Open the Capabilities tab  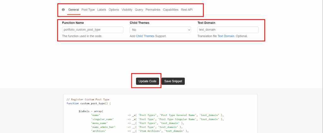171,10
